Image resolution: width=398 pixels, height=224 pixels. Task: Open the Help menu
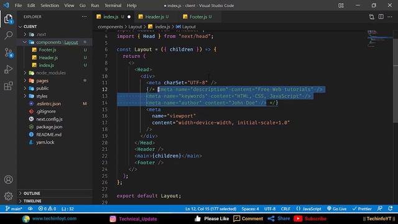pos(131,6)
